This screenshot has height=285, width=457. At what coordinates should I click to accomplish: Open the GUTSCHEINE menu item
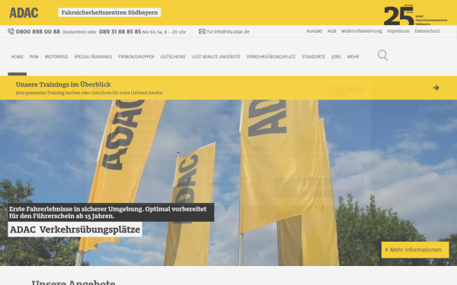173,57
